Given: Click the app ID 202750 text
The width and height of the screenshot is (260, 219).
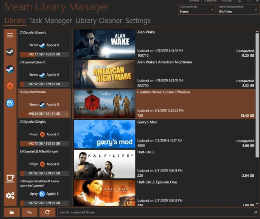Looking at the screenshot, I should [x=143, y=85].
